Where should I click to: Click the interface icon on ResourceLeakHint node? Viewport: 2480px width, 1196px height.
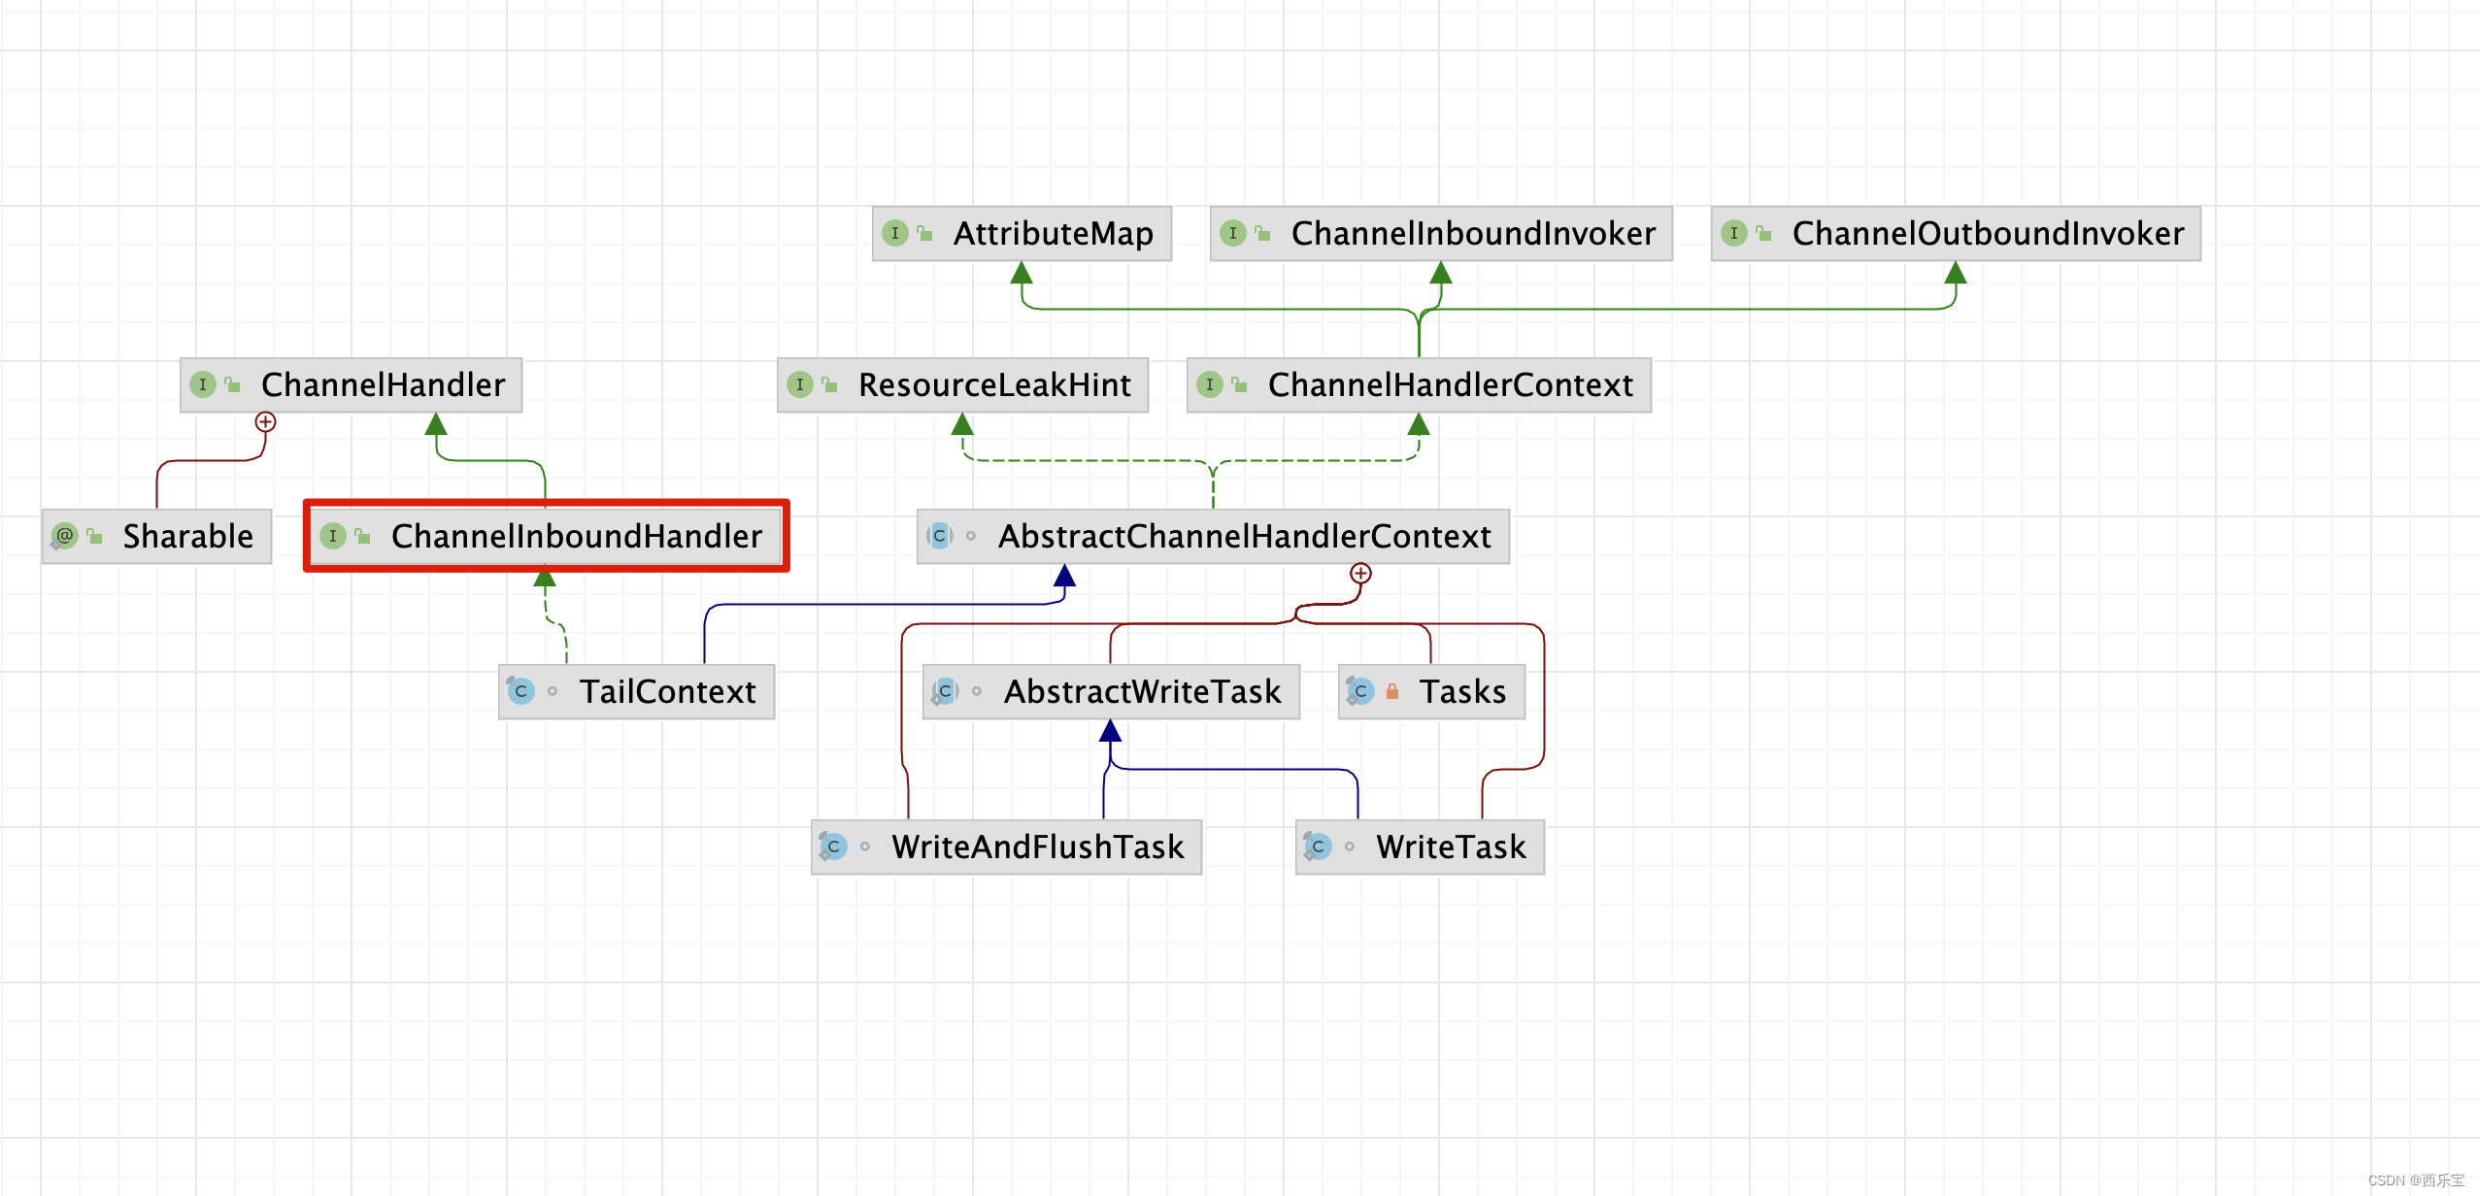799,384
